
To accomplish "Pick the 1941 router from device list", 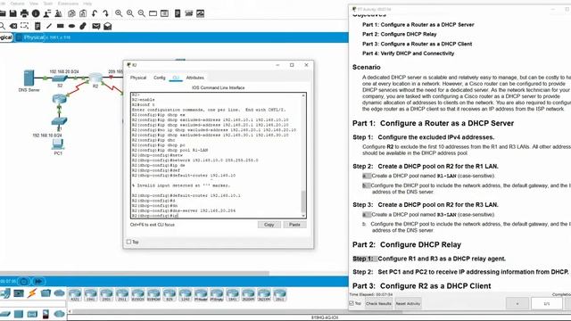I will (90, 294).
